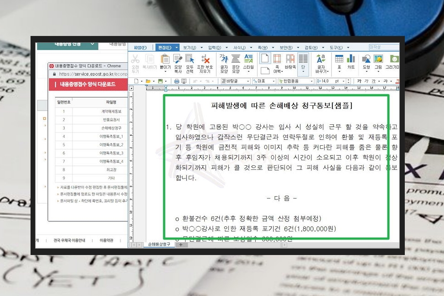Click the Shapes (도형) icon
The height and width of the screenshot is (296, 444).
pyautogui.click(x=367, y=59)
